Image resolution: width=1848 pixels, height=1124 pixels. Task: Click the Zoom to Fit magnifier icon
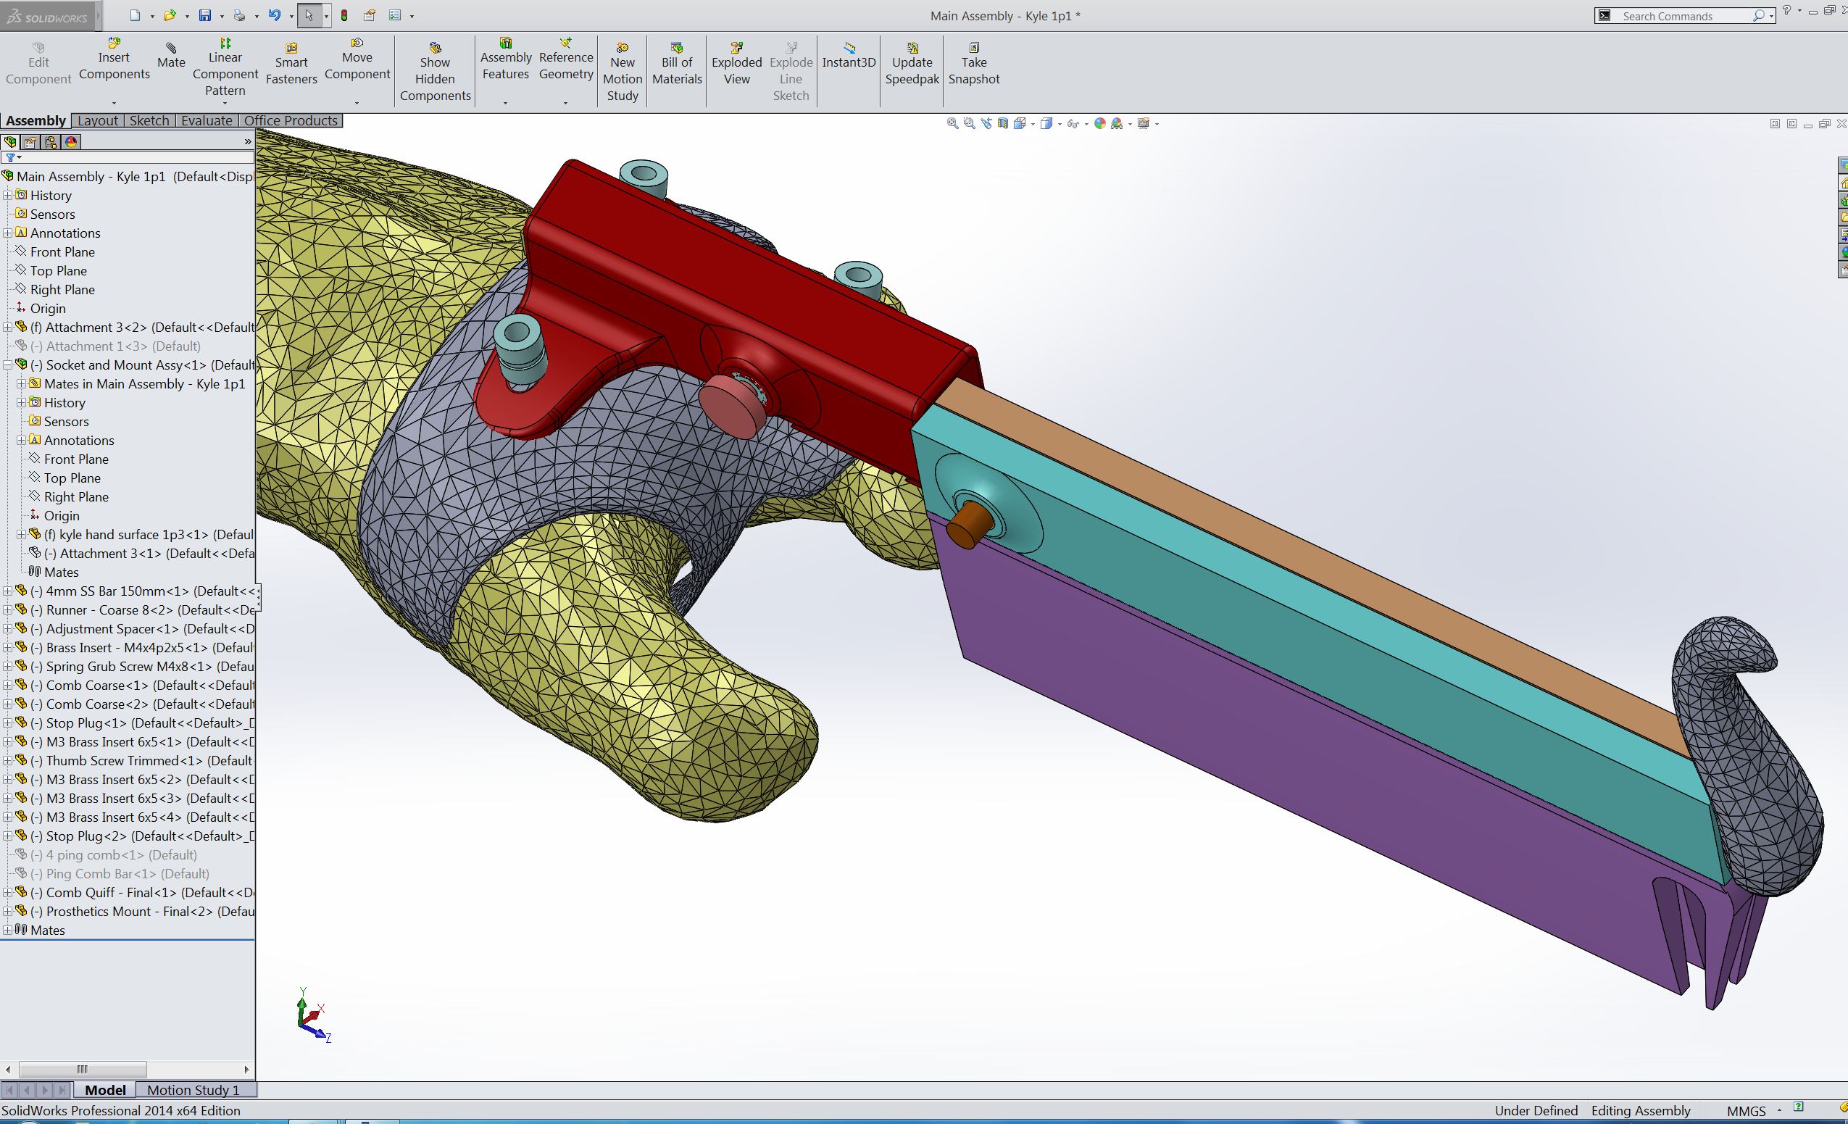point(952,124)
